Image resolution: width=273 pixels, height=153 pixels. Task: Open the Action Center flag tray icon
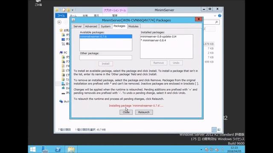[206, 149]
